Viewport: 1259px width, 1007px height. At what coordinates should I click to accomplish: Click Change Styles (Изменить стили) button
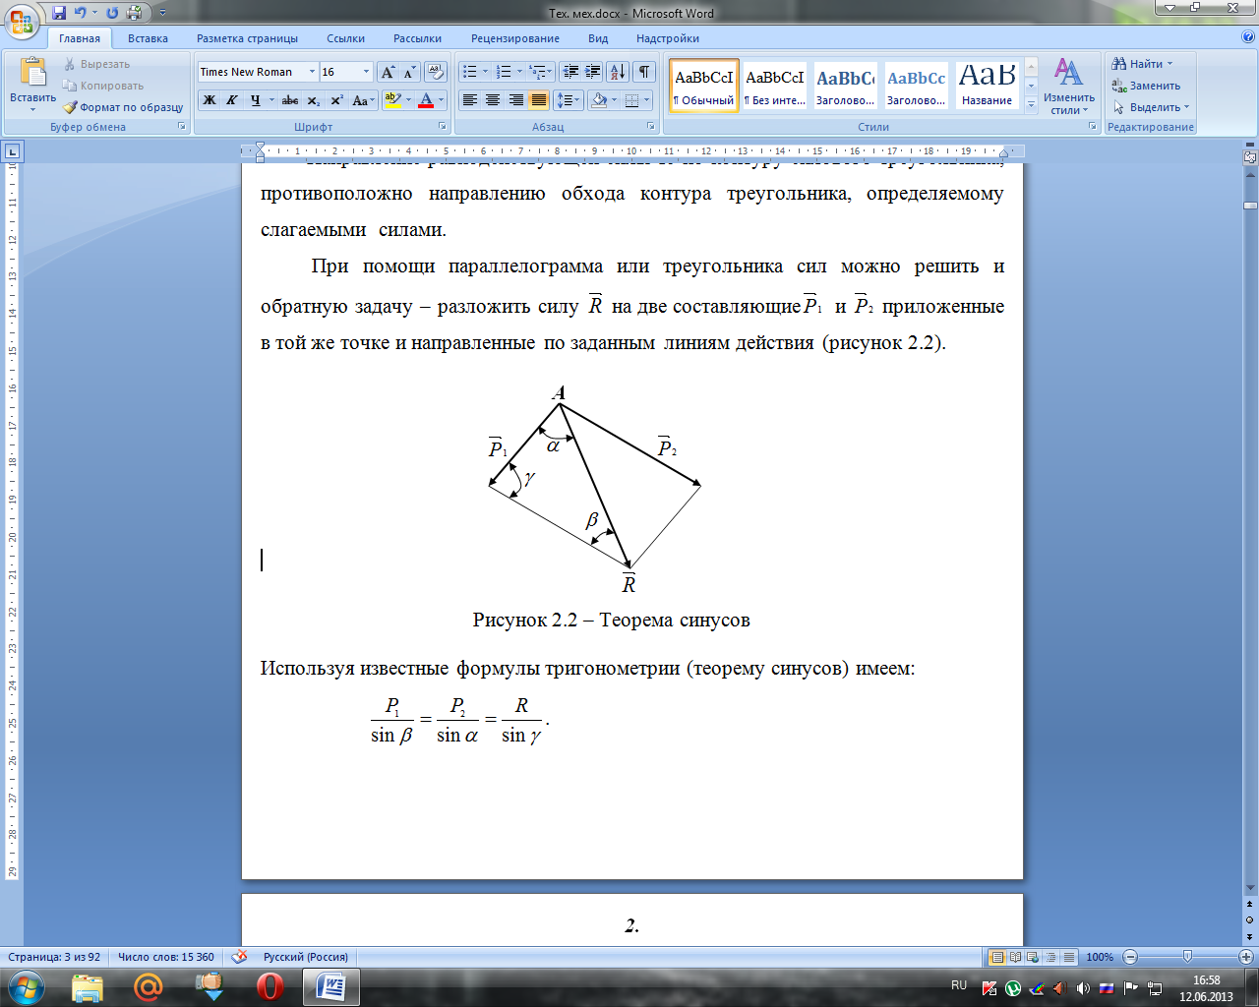point(1069,86)
